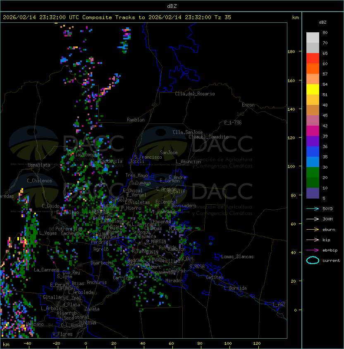Click the cyan 'current' ellipse symbol in legend
This screenshot has width=344, height=349.
tap(313, 260)
